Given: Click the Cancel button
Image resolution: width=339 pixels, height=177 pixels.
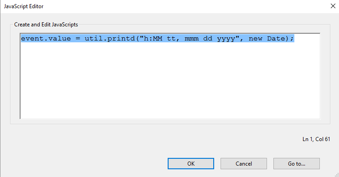Looking at the screenshot, I should (x=244, y=164).
